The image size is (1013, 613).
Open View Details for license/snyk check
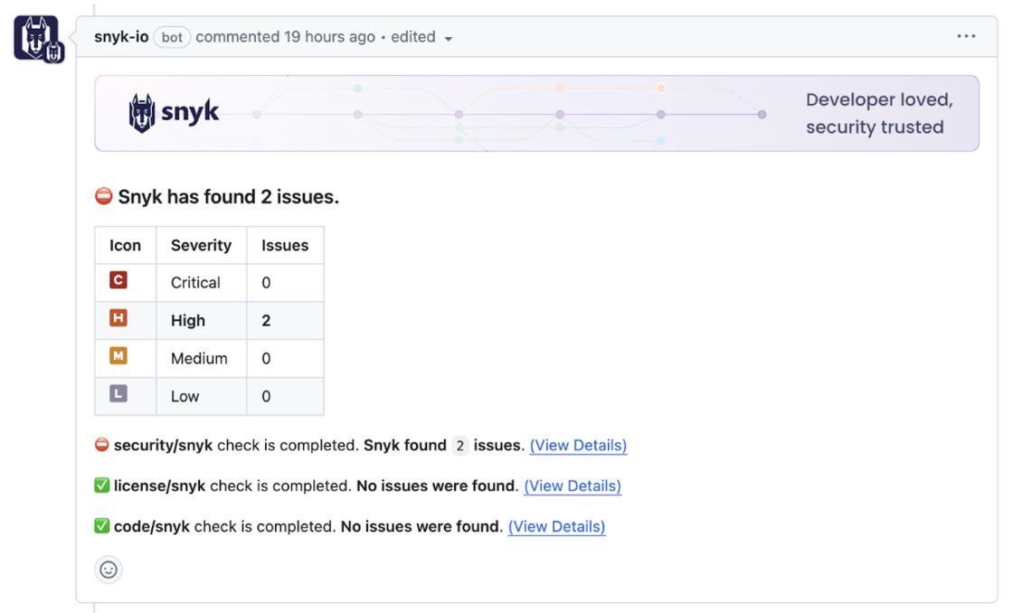pos(572,486)
